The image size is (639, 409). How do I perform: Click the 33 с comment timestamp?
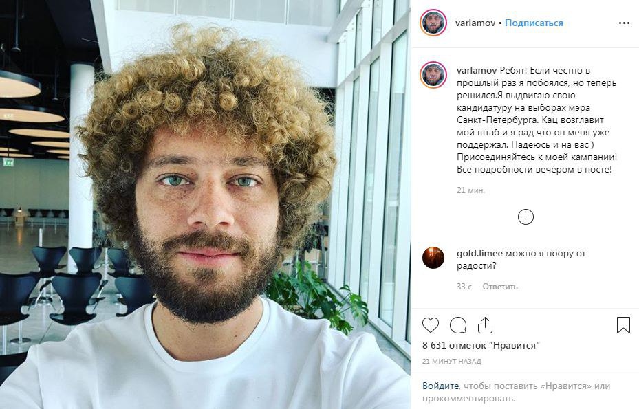464,287
